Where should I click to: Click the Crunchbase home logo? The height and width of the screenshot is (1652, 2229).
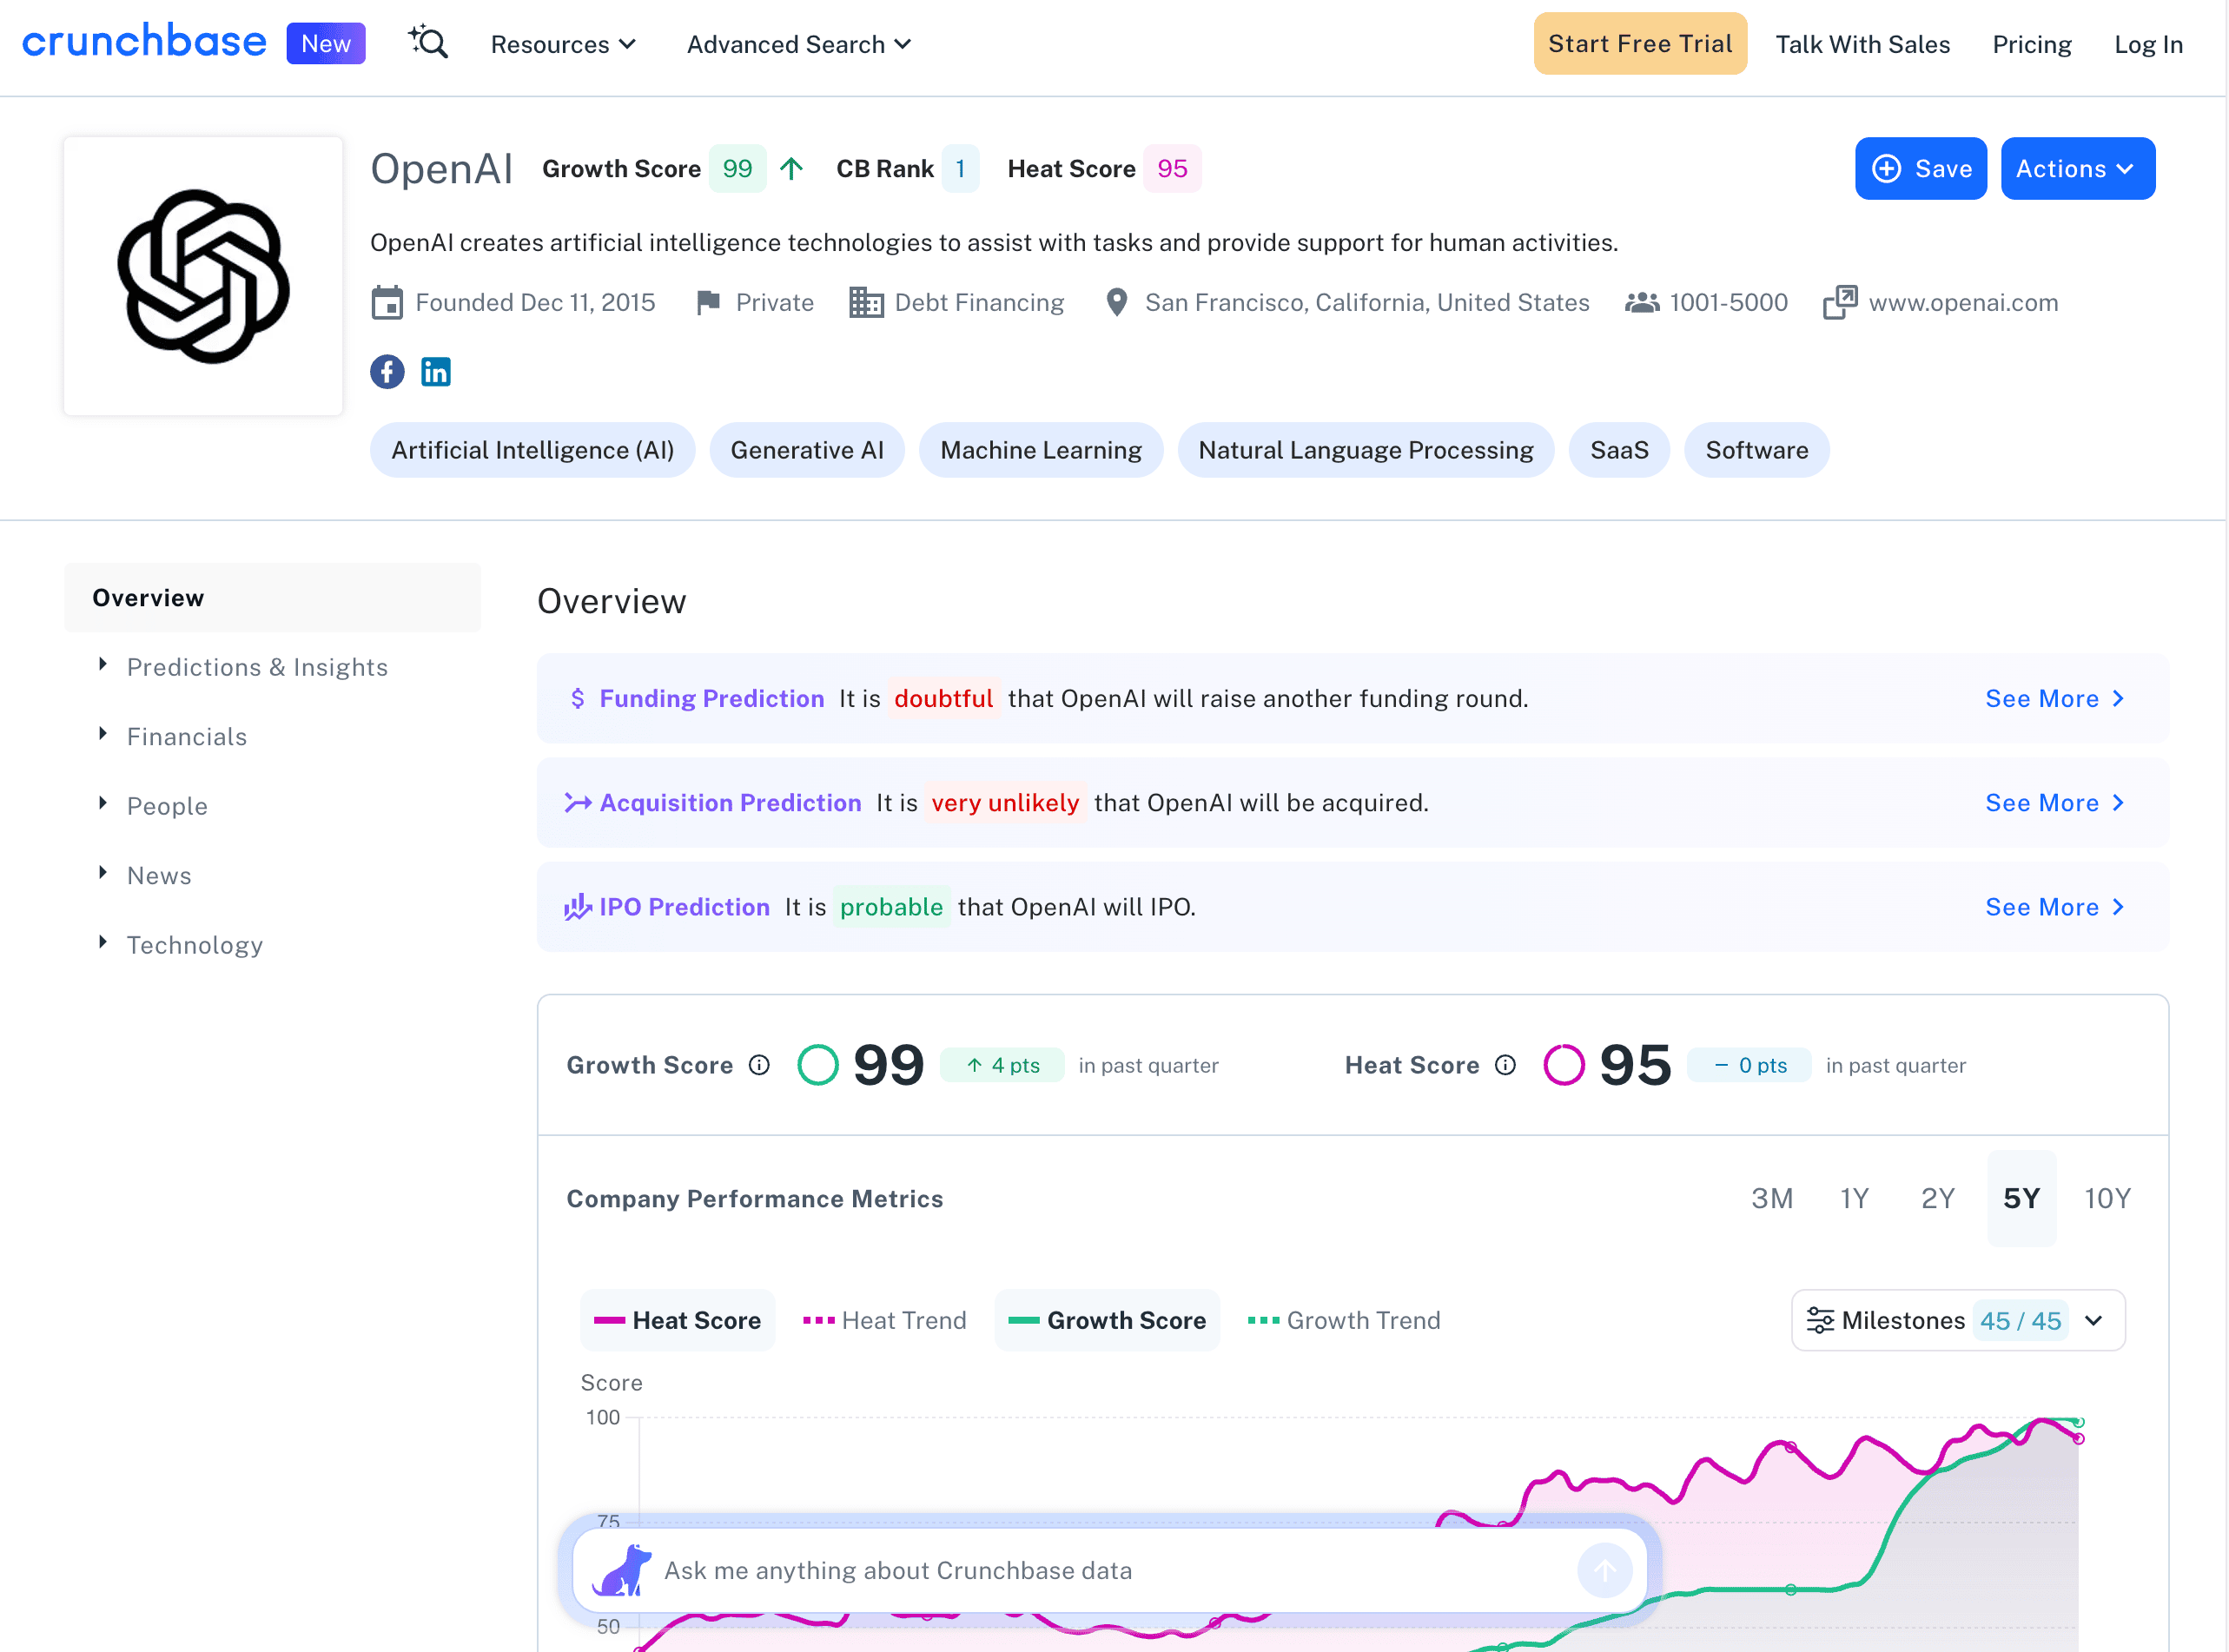pos(144,42)
